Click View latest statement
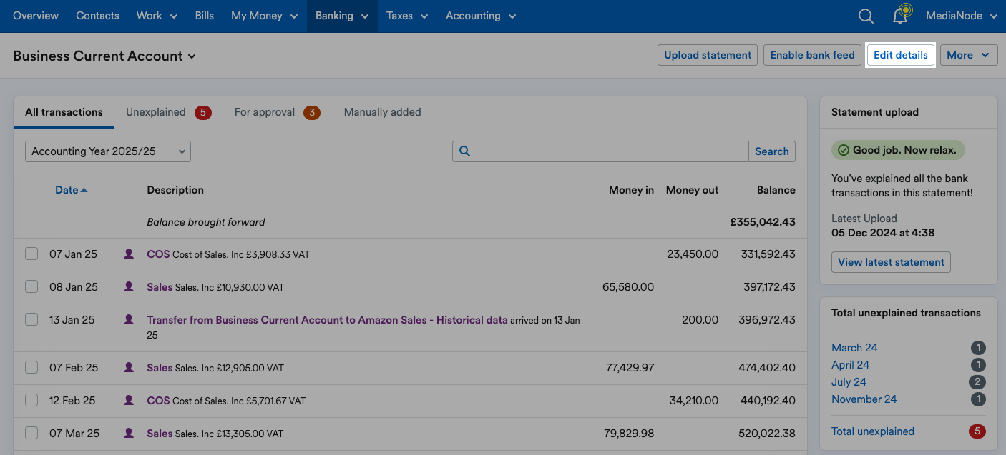1006x455 pixels. tap(891, 262)
